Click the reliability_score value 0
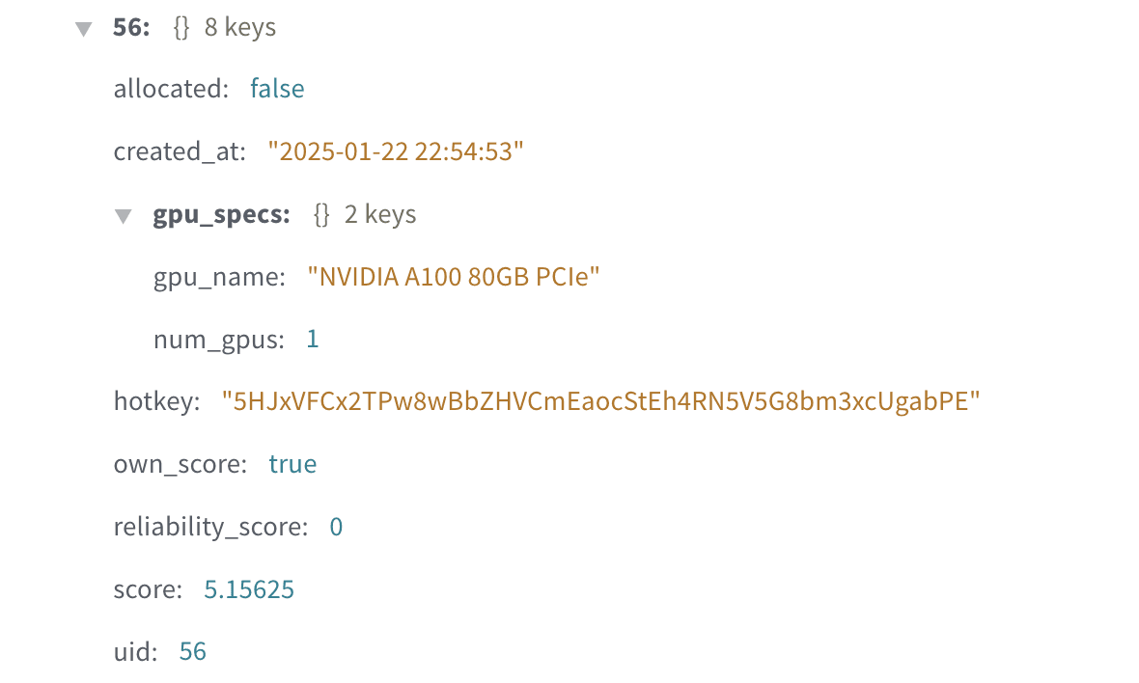Viewport: 1139px width, 683px height. [336, 527]
